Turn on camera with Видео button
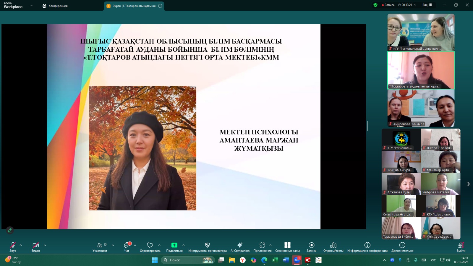The width and height of the screenshot is (473, 266). pos(35,247)
